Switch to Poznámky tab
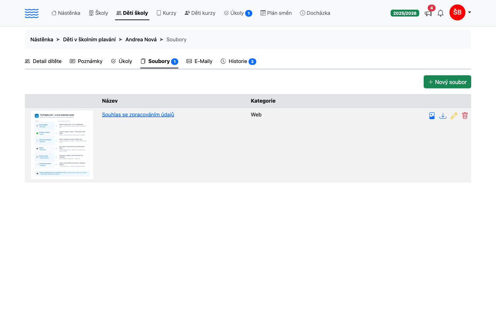Image resolution: width=496 pixels, height=310 pixels. tap(86, 61)
